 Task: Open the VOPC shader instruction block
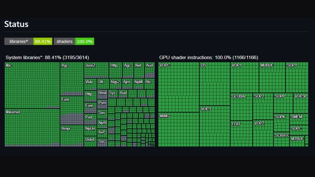tap(178, 87)
